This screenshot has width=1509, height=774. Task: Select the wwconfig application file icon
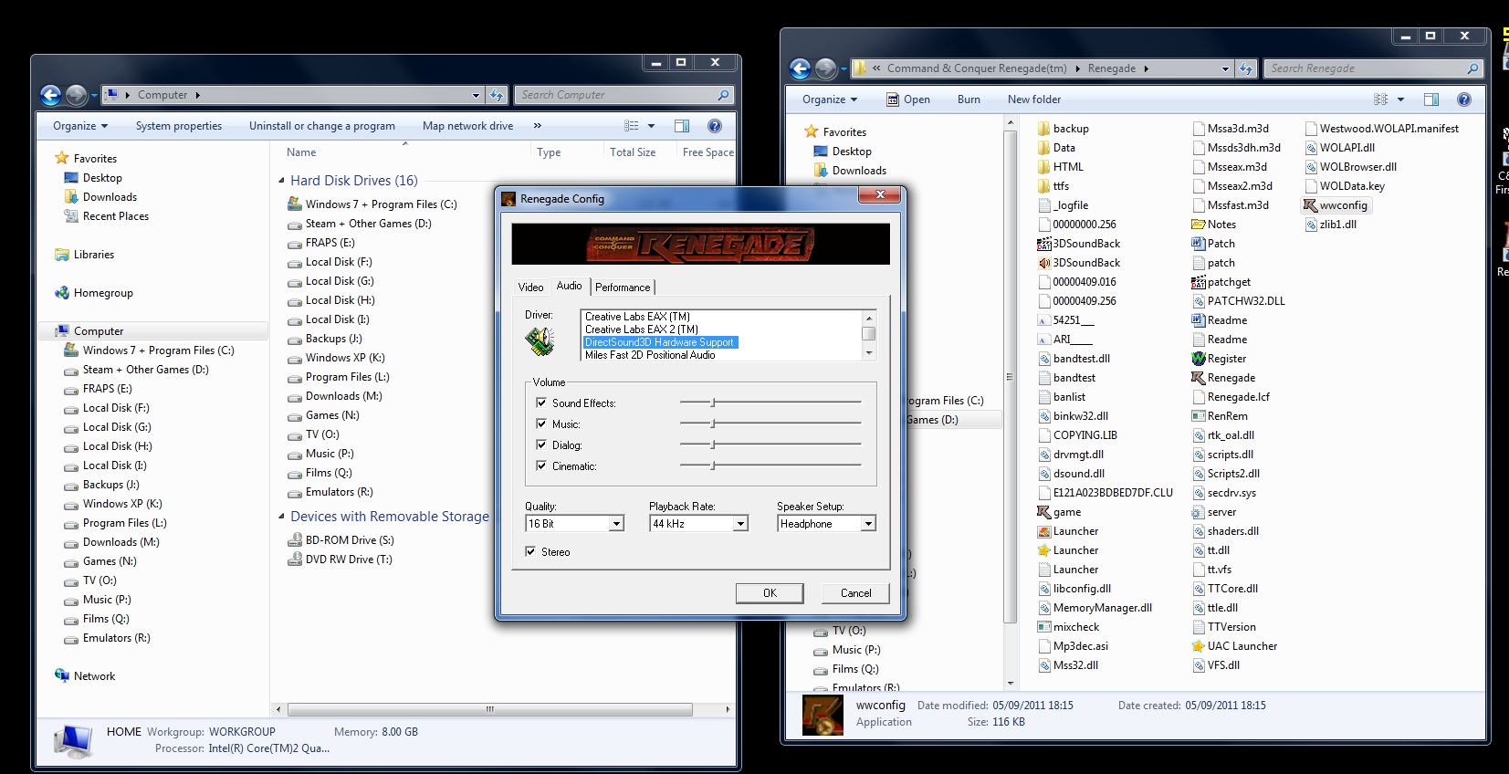[x=1310, y=205]
